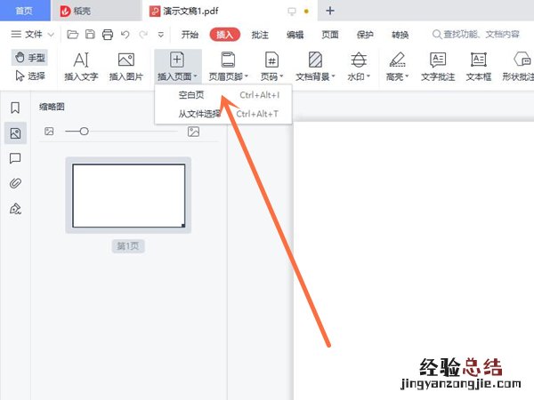Click the 文本框 tool
The width and height of the screenshot is (534, 400).
tap(479, 67)
